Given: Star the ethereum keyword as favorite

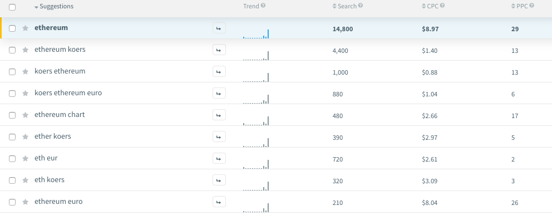Looking at the screenshot, I should coord(25,28).
